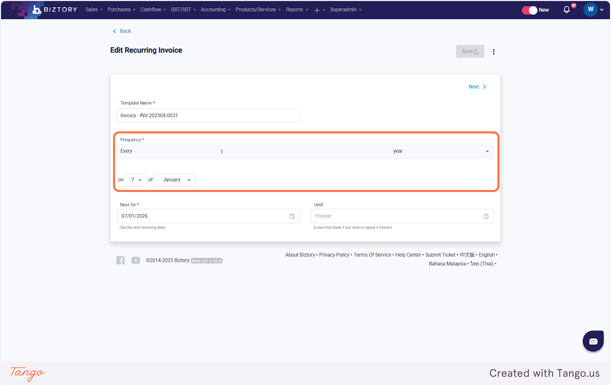Switch language to English

coord(487,255)
